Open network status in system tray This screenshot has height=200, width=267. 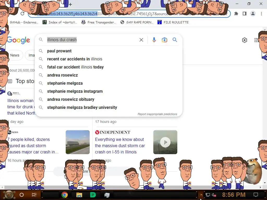[x=208, y=195]
